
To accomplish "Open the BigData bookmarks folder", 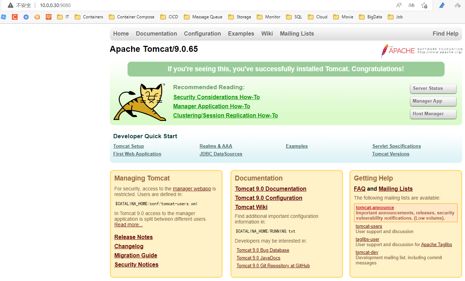I will coord(371,17).
